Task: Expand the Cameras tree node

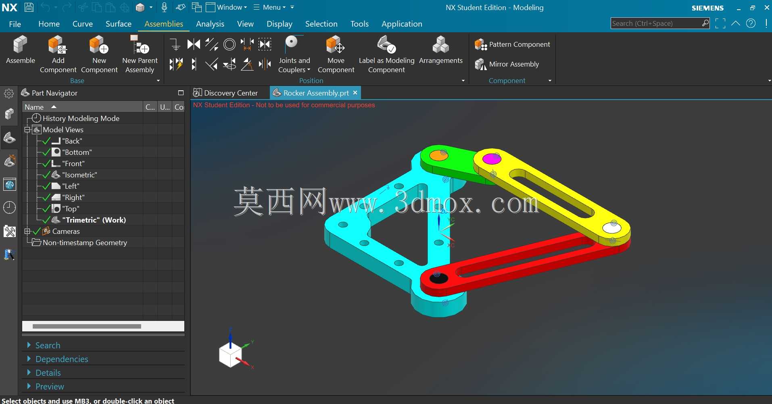Action: pos(27,231)
